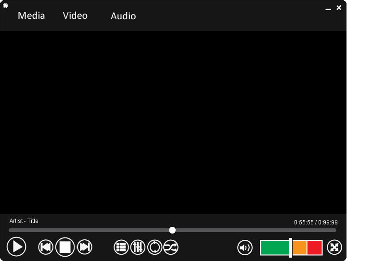Start playback with the Play button
The image size is (385, 261).
16,247
